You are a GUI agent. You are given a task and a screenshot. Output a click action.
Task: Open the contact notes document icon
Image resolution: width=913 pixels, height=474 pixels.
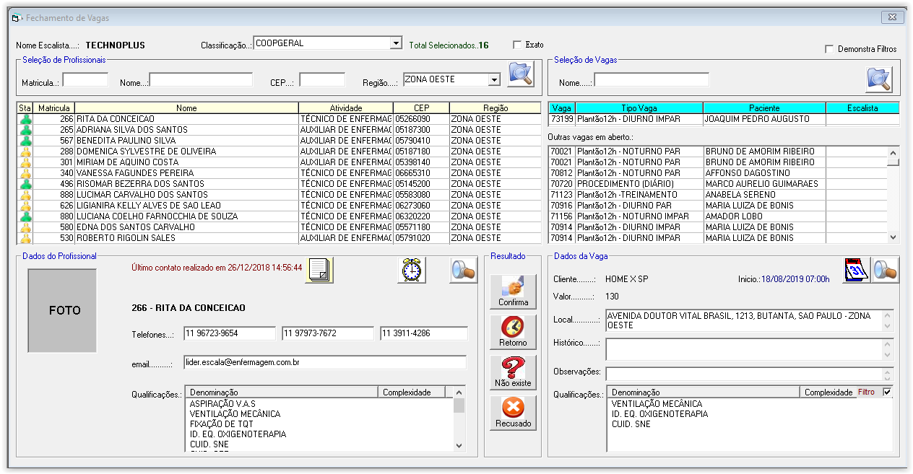[x=319, y=270]
